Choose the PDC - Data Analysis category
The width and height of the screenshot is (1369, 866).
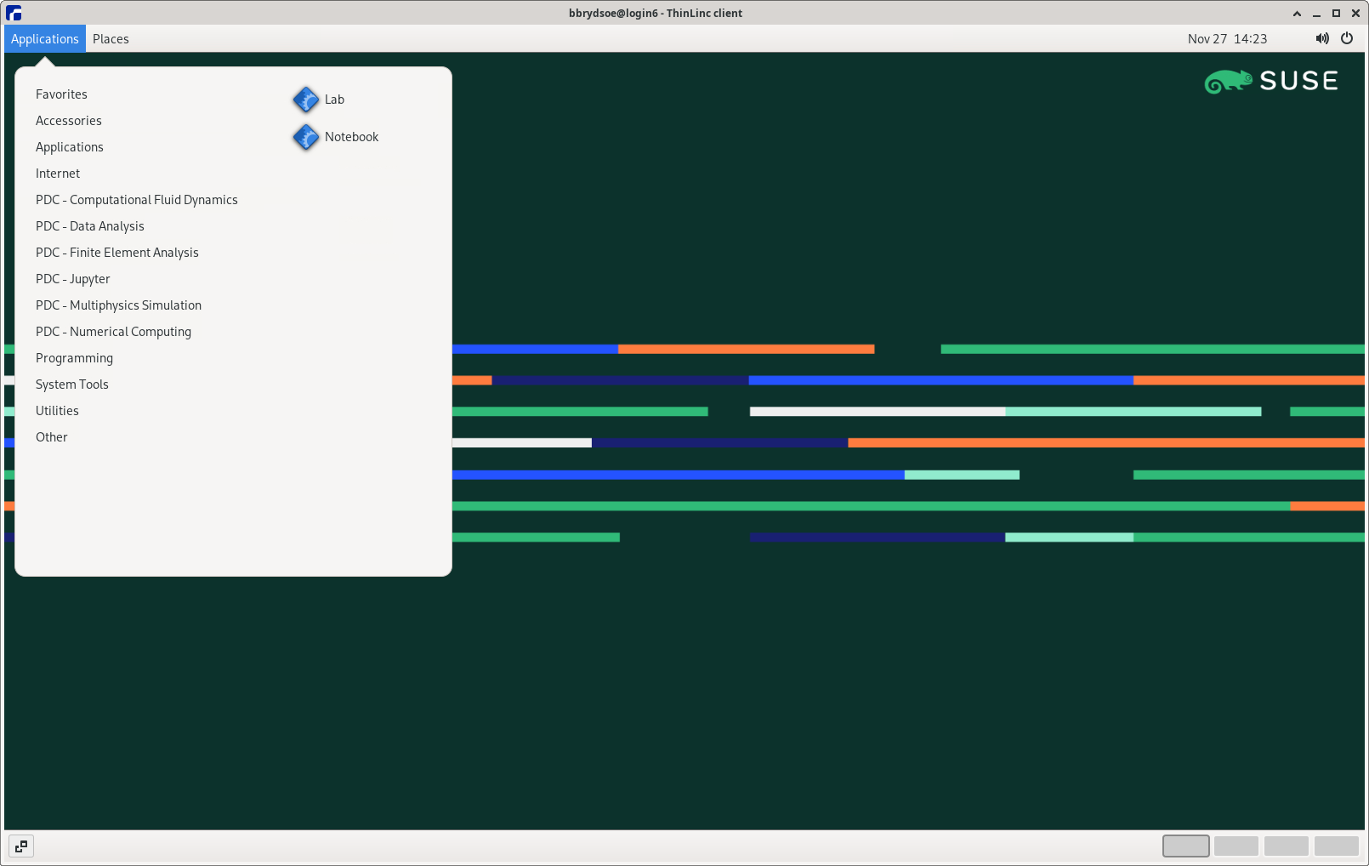click(90, 226)
